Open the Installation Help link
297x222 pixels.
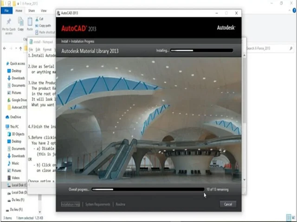(x=71, y=204)
